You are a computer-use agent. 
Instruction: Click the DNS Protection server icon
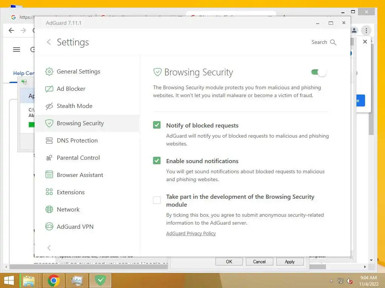(x=49, y=141)
